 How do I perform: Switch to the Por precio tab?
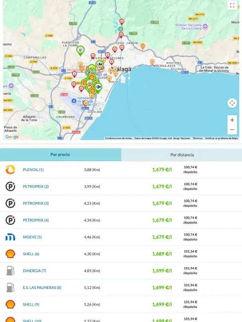[x=60, y=155]
